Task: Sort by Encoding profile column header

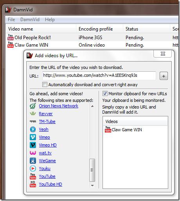Action: (x=99, y=29)
